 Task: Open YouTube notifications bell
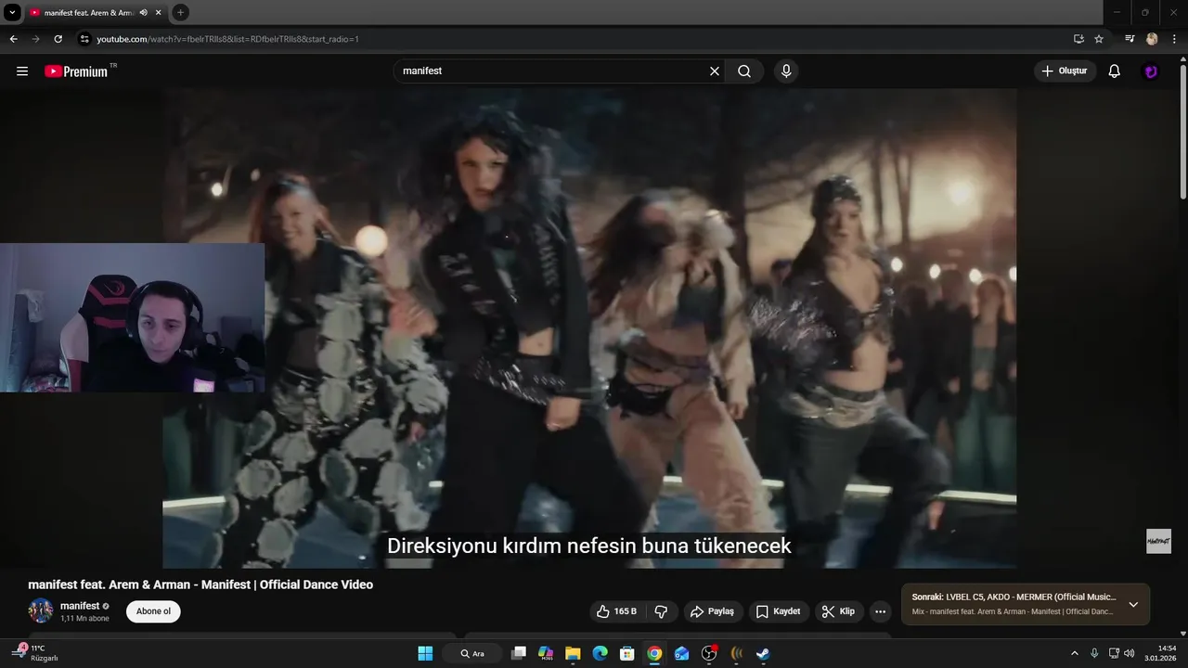click(x=1115, y=71)
